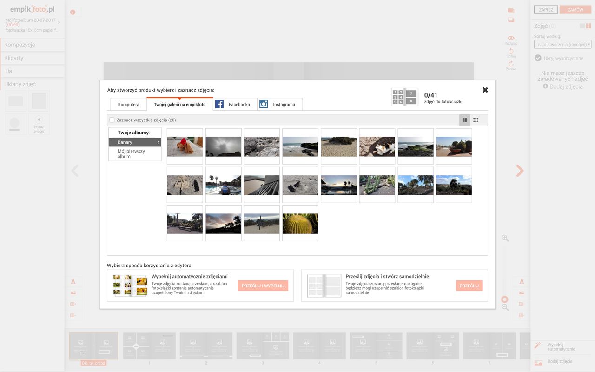This screenshot has width=595, height=372.
Task: Close the photo selection dialog
Action: (485, 90)
